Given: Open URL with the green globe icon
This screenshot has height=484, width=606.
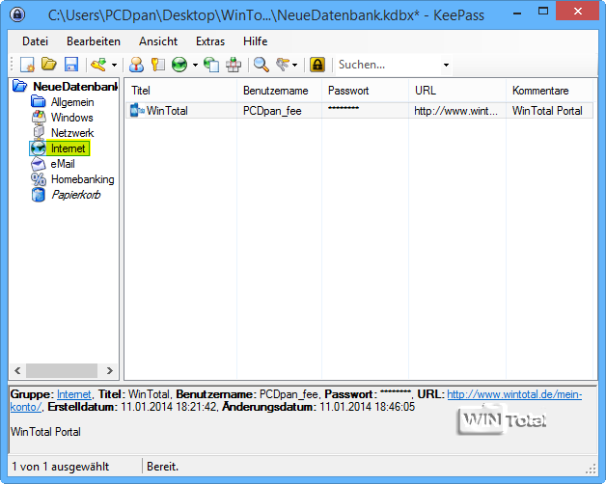Looking at the screenshot, I should pyautogui.click(x=179, y=65).
